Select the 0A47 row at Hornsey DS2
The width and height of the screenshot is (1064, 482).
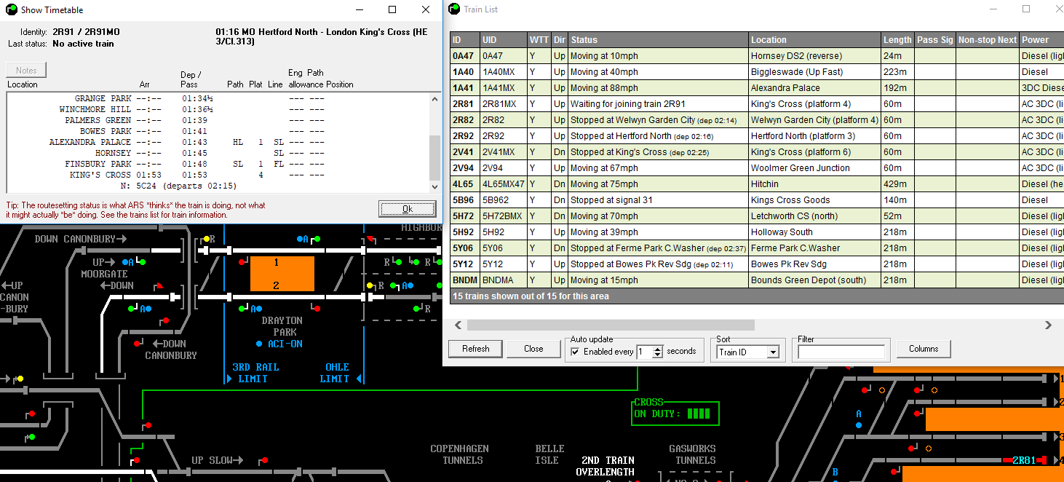(x=757, y=56)
